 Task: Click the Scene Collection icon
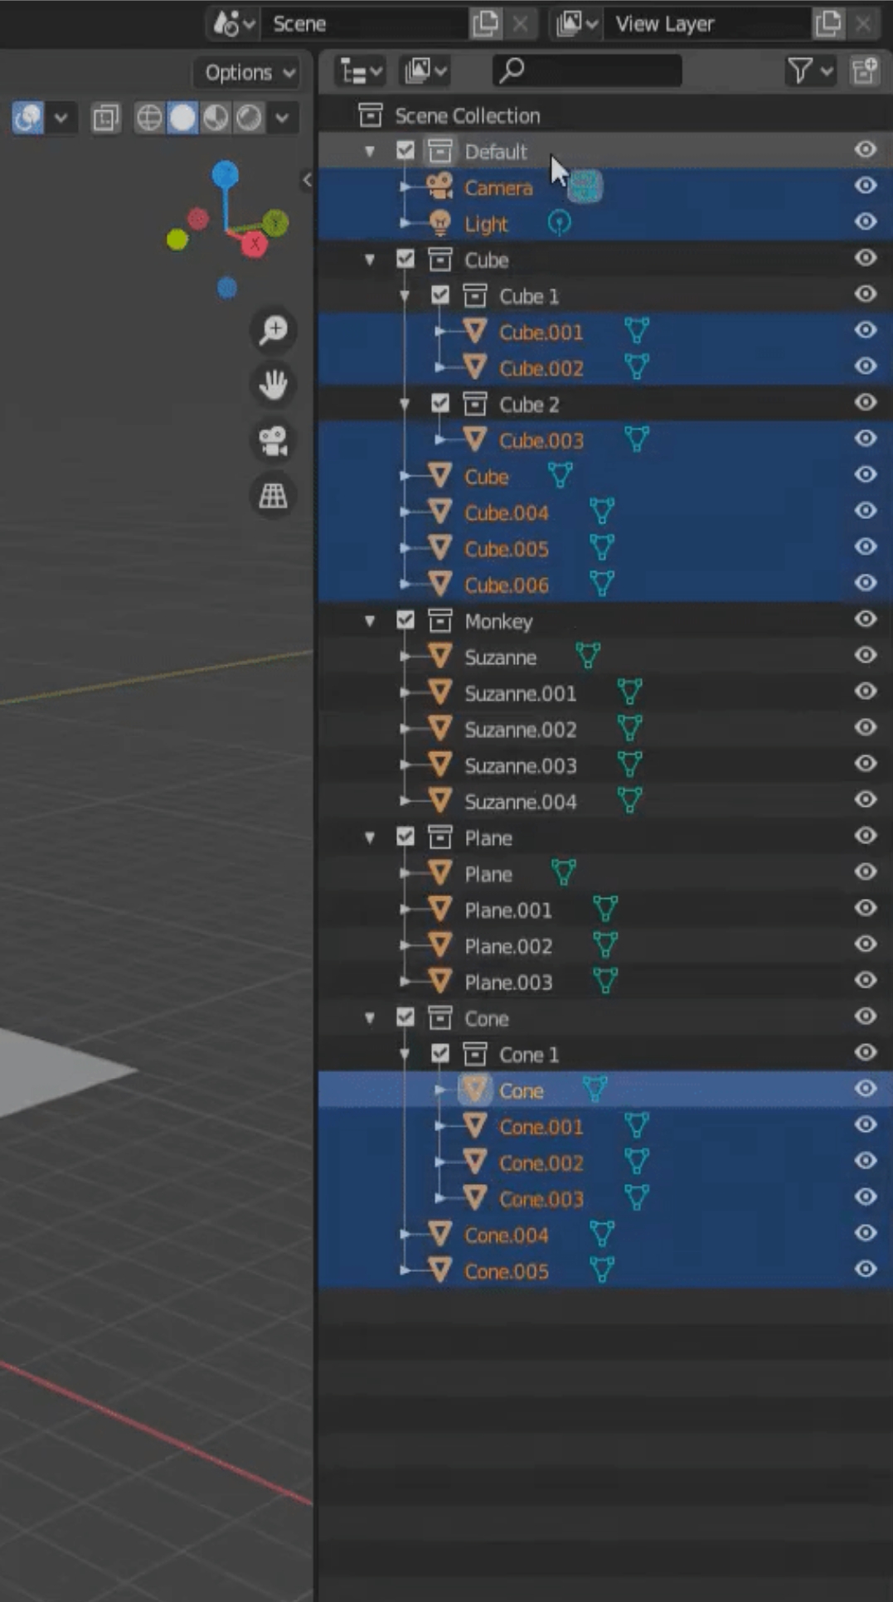coord(370,114)
